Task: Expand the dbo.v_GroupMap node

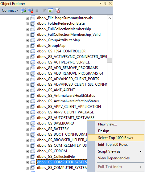Action: pyautogui.click(x=27, y=46)
